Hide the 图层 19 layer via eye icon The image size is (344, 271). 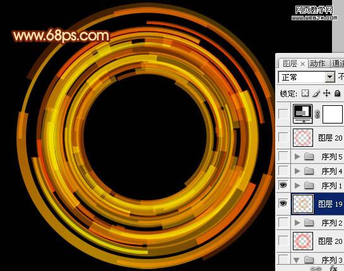click(x=283, y=204)
